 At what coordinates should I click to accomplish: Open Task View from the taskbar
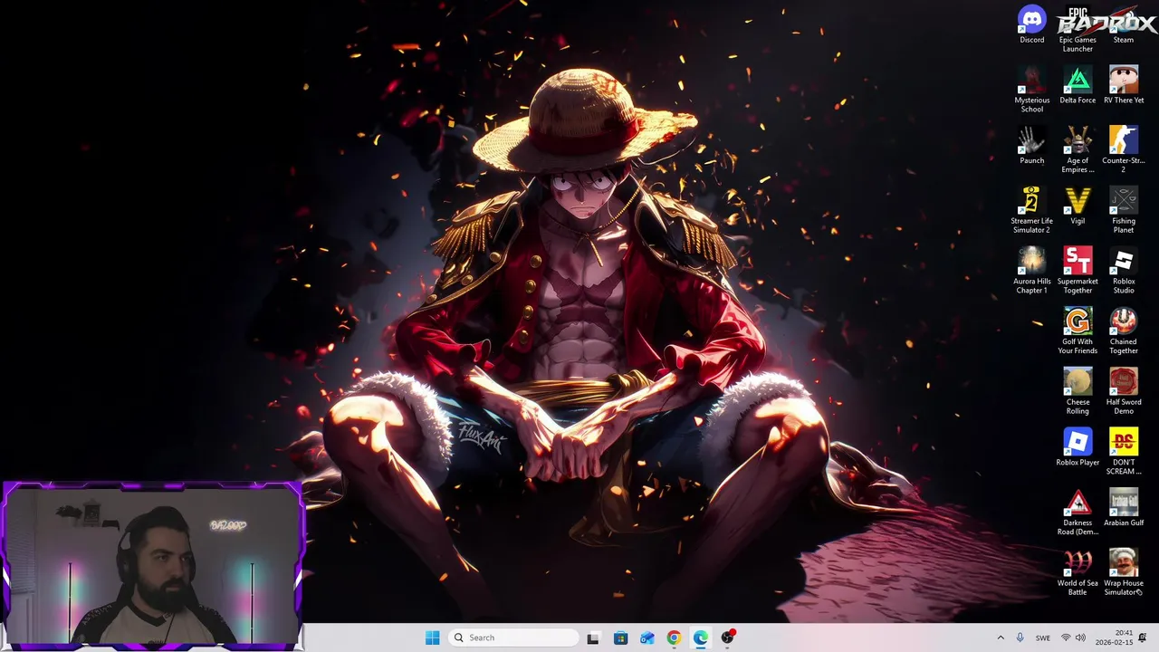pos(593,638)
